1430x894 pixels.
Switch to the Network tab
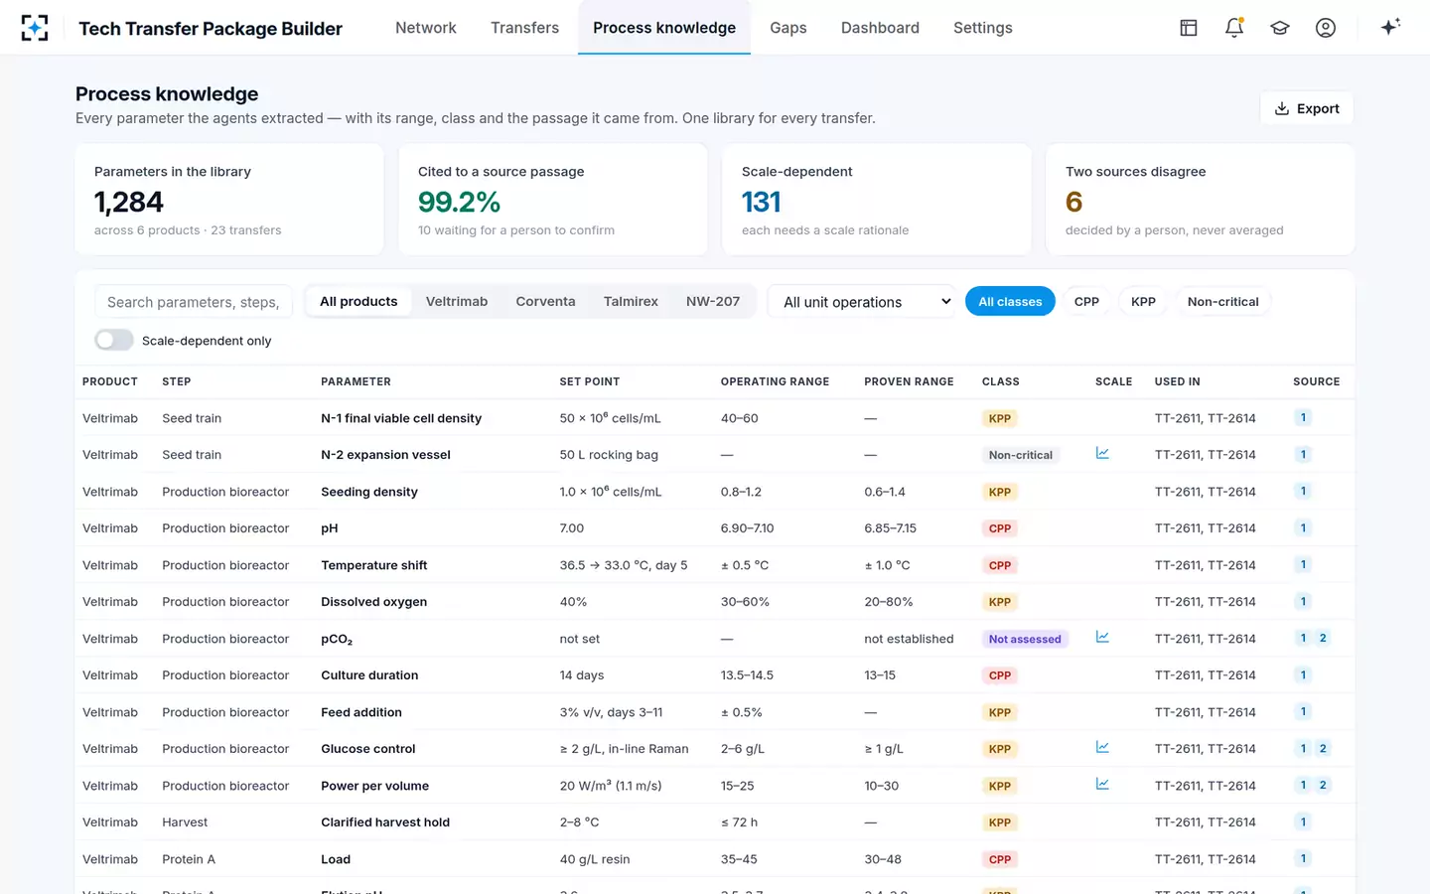click(x=426, y=28)
